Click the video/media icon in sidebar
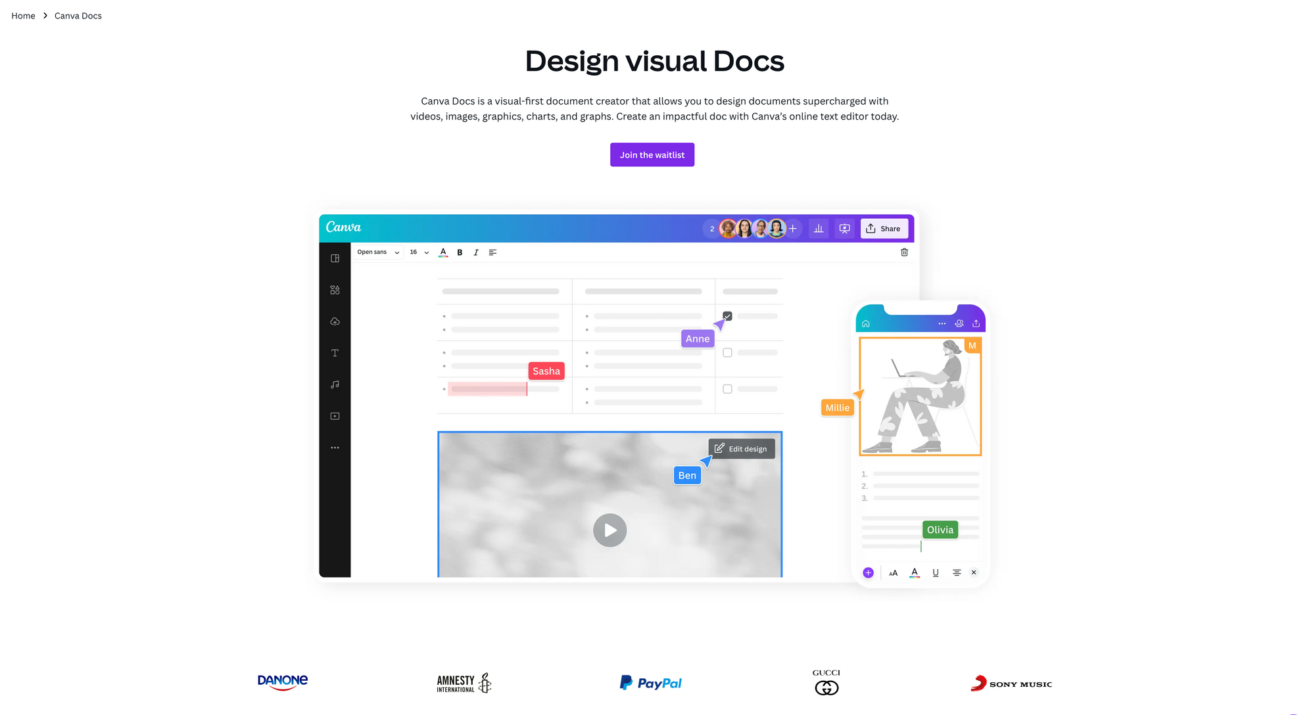The image size is (1315, 715). pyautogui.click(x=335, y=415)
